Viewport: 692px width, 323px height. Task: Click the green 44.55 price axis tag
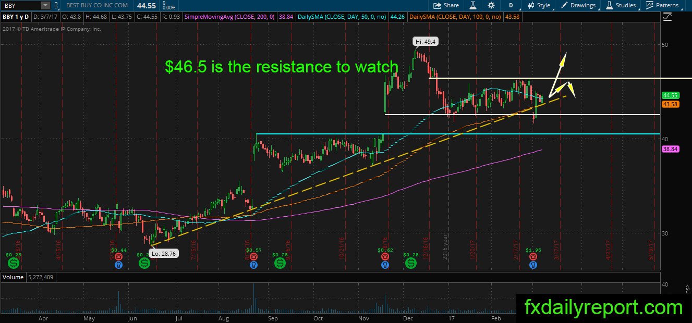(670, 95)
